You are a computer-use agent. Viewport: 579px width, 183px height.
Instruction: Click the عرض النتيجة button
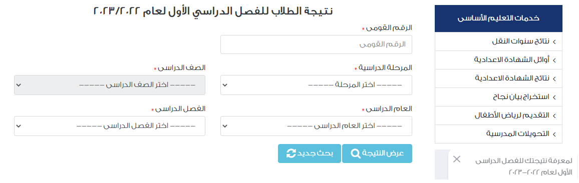tap(377, 153)
